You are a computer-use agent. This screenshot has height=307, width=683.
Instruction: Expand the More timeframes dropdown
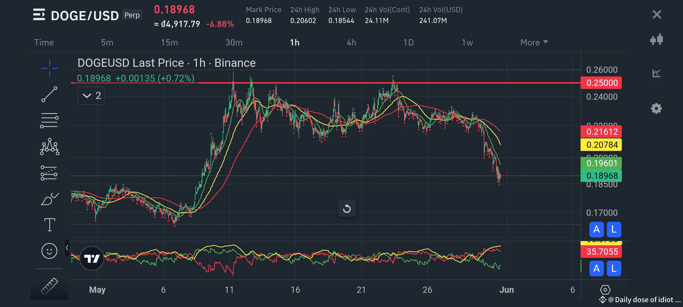[534, 42]
